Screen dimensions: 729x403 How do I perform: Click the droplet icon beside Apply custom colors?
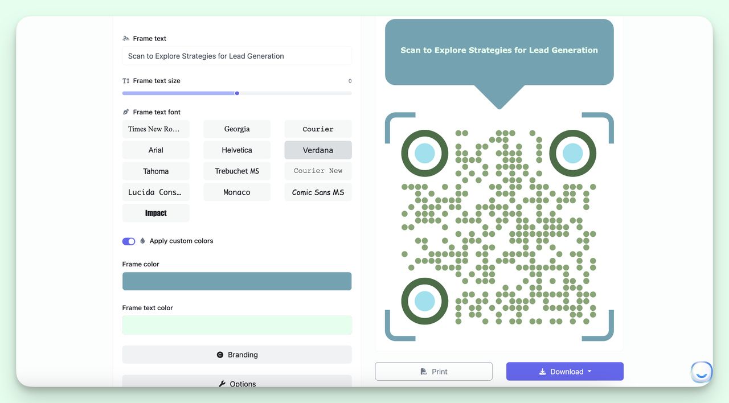click(x=142, y=241)
